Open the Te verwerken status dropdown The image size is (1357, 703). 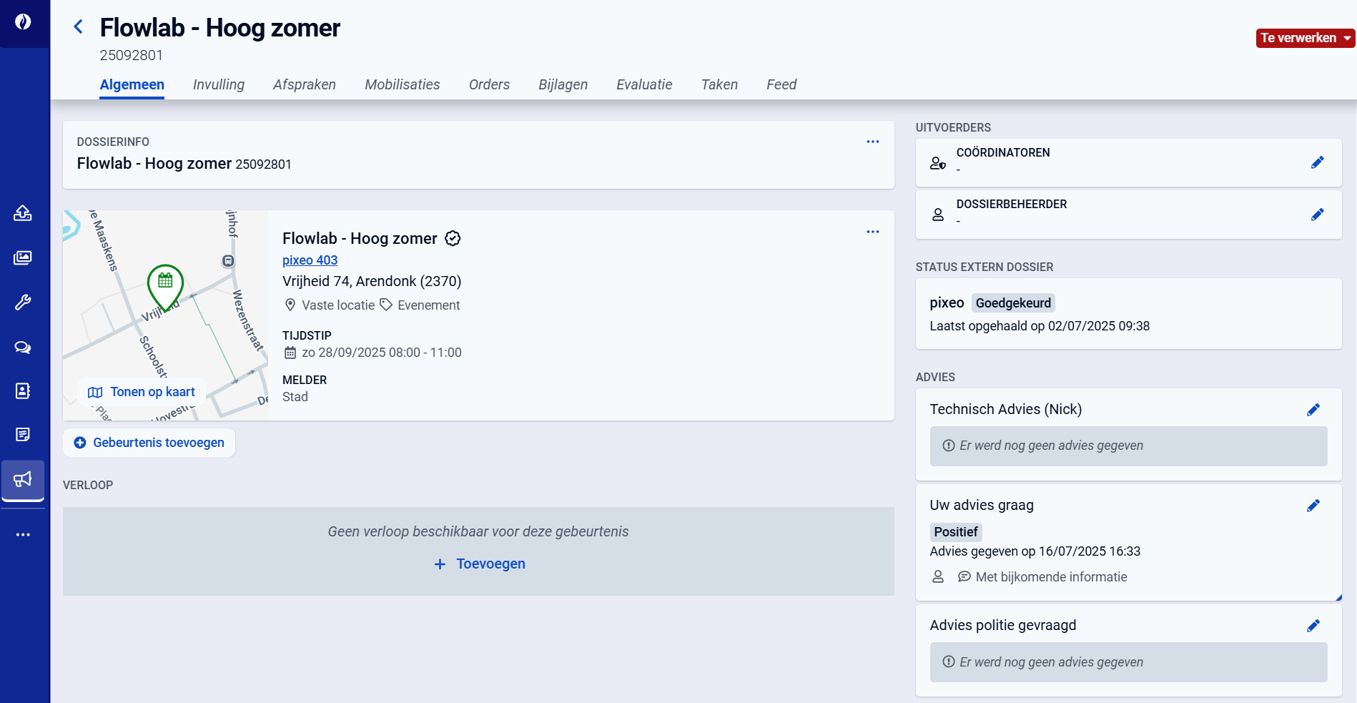tap(1305, 38)
